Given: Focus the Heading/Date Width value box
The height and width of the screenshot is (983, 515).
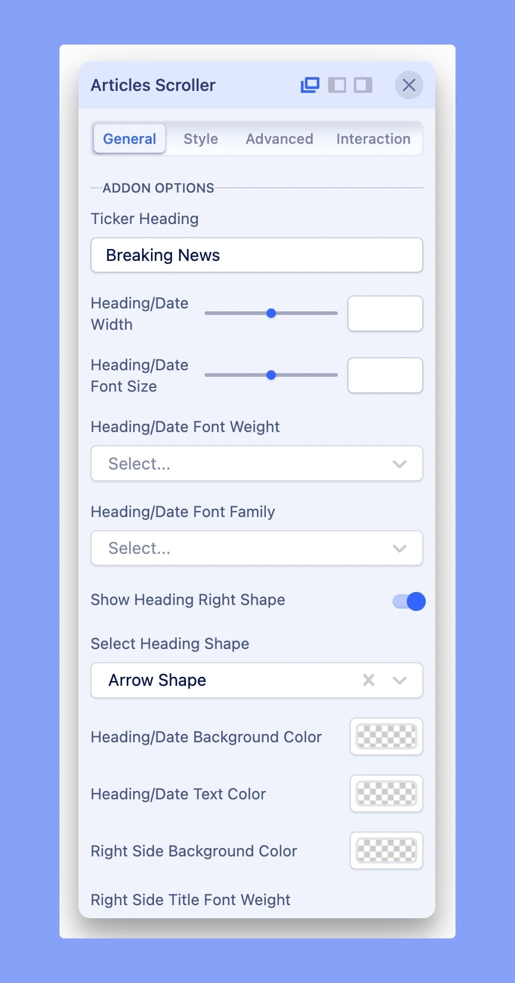Looking at the screenshot, I should click(x=385, y=314).
